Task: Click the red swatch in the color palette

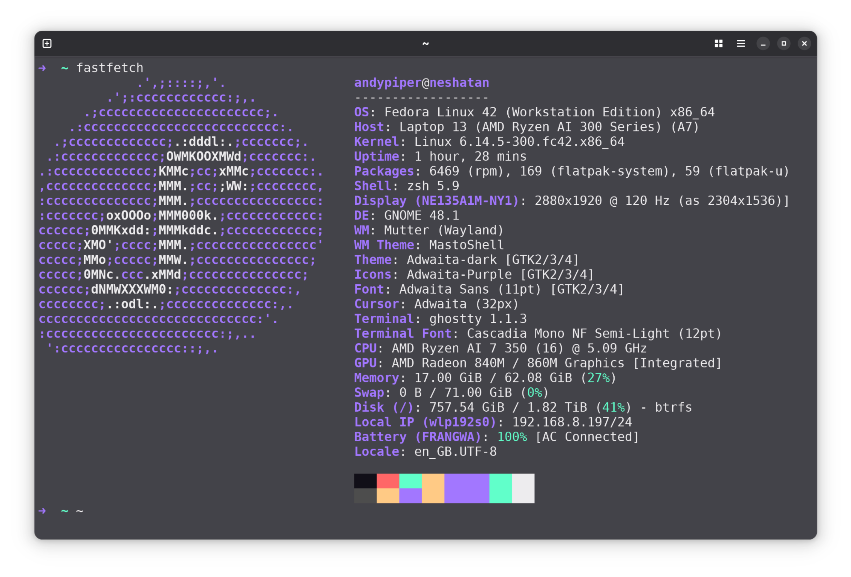Action: pyautogui.click(x=388, y=481)
